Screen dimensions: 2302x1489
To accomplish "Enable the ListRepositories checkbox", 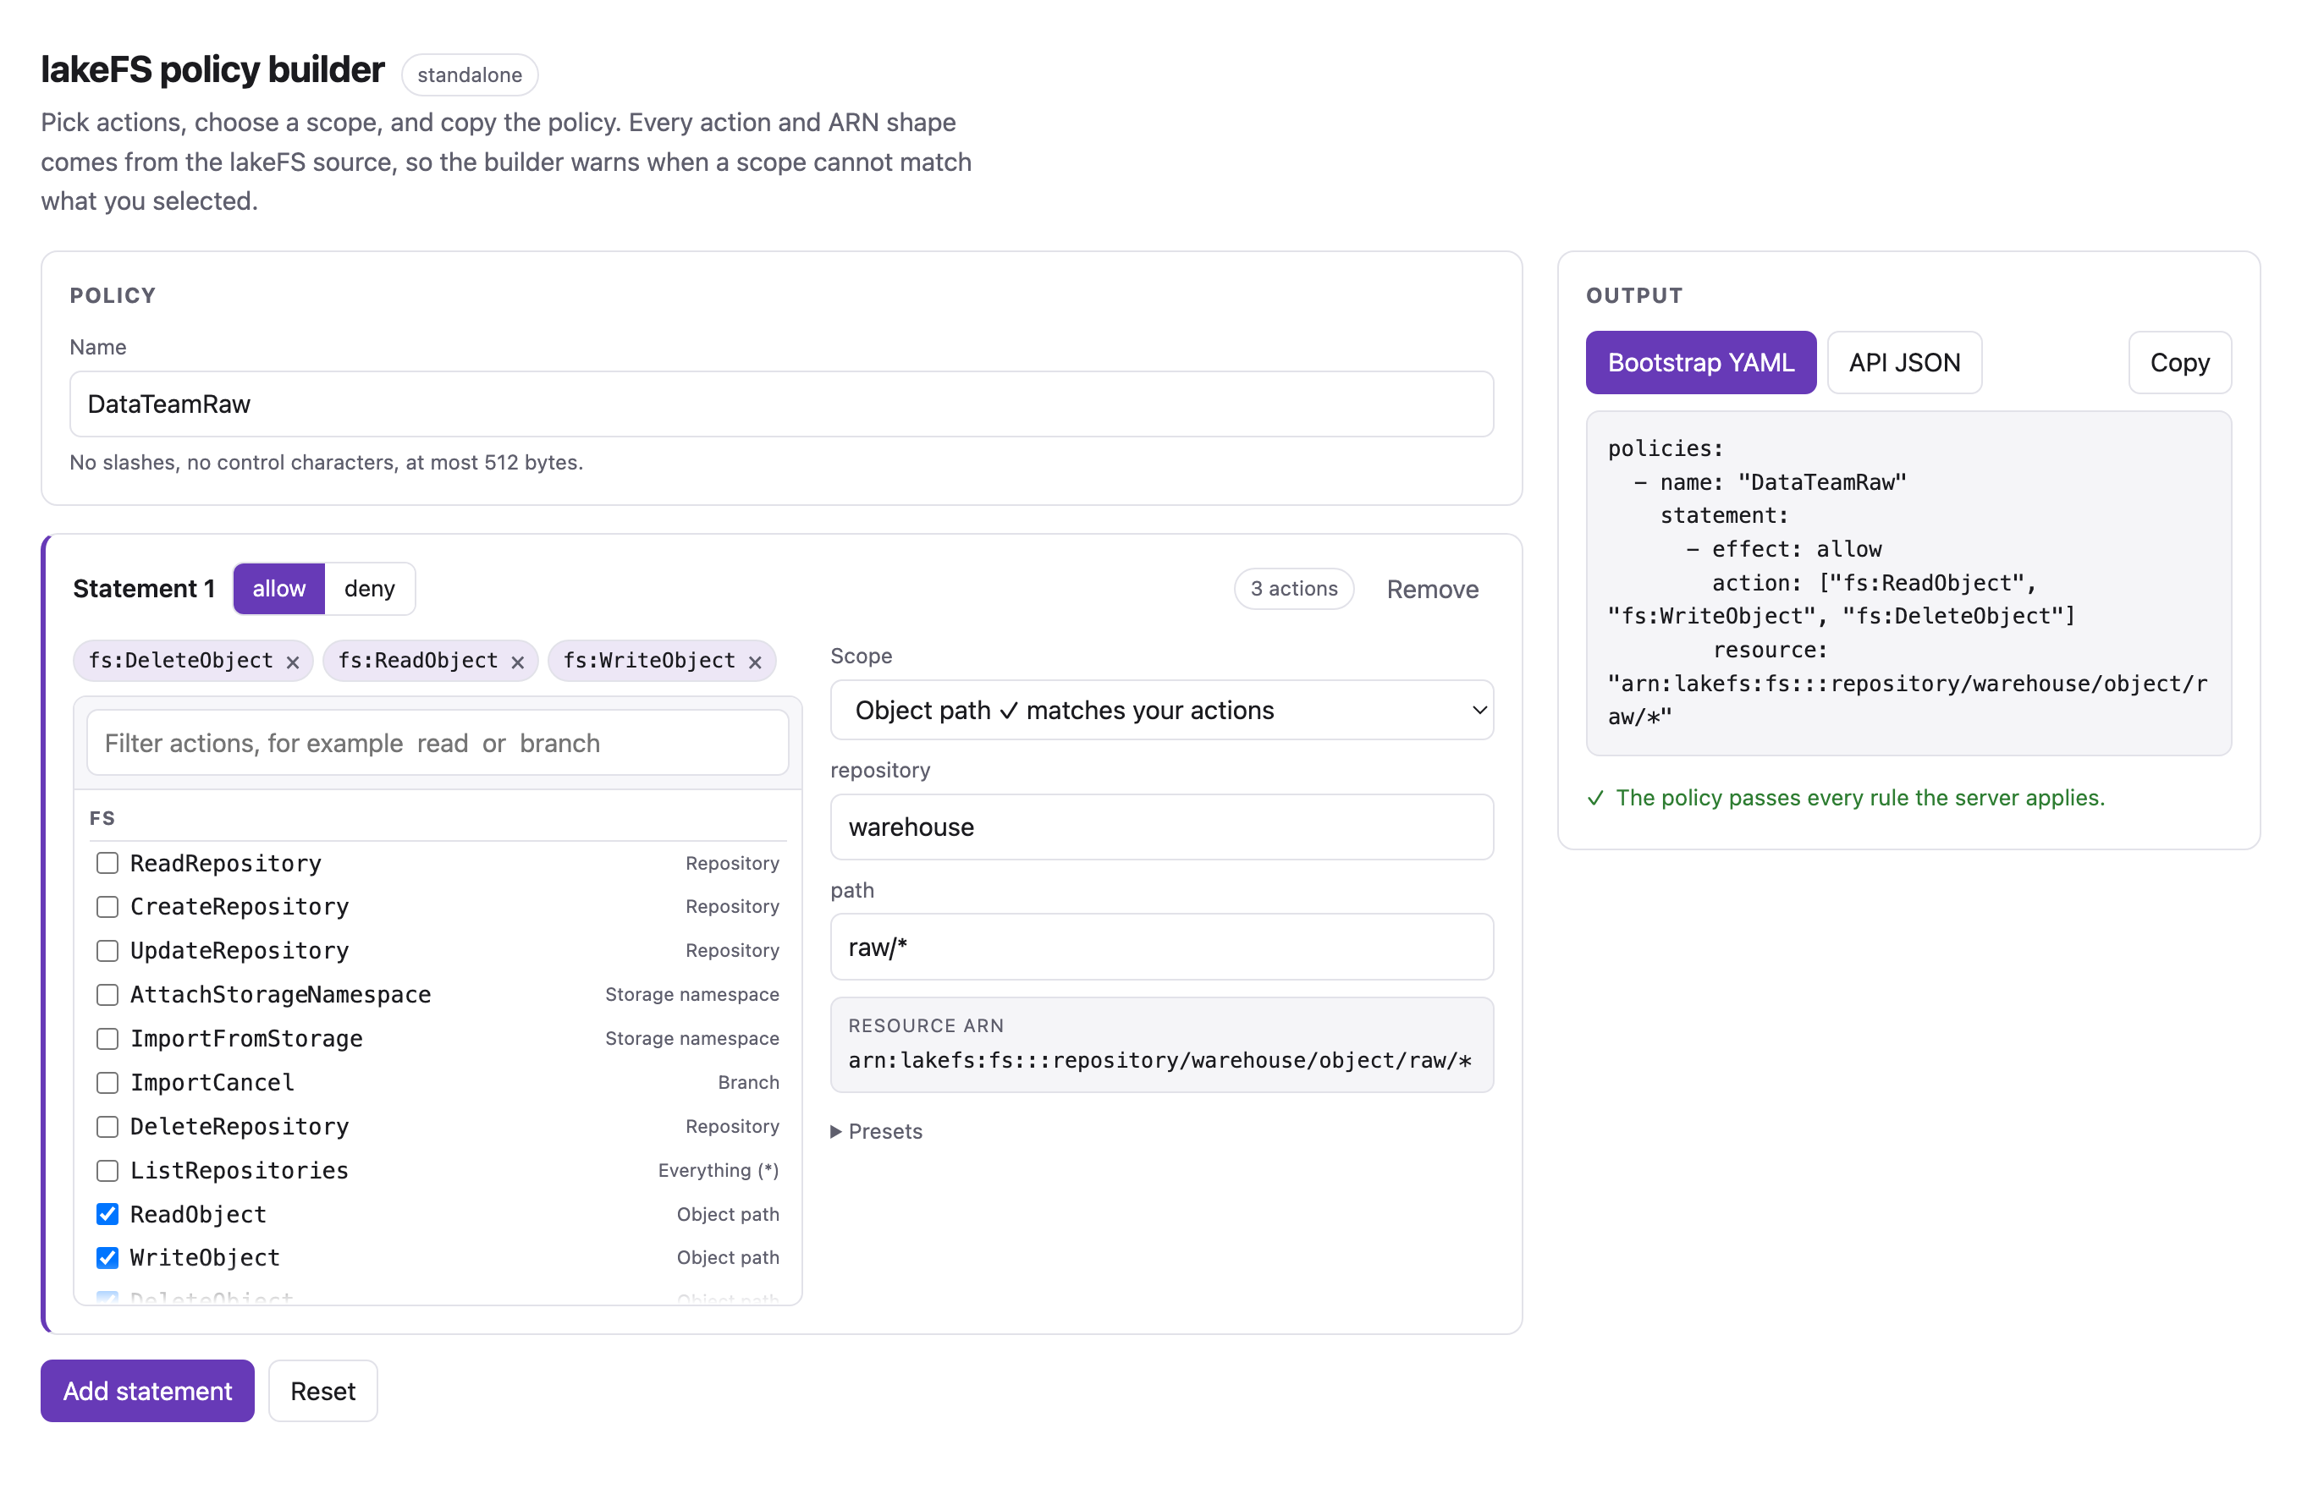I will (107, 1171).
